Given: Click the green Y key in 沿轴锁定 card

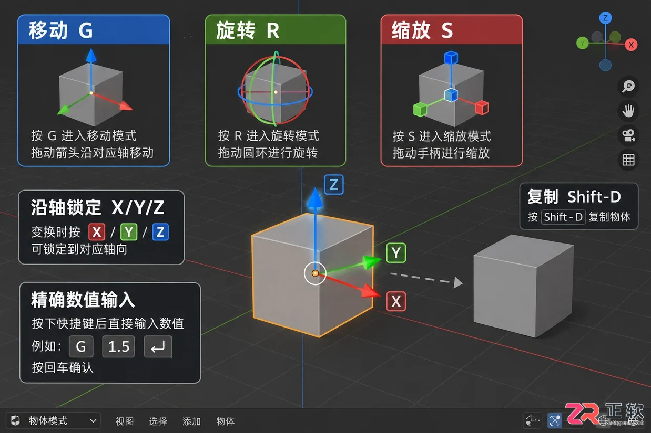Looking at the screenshot, I should (129, 232).
